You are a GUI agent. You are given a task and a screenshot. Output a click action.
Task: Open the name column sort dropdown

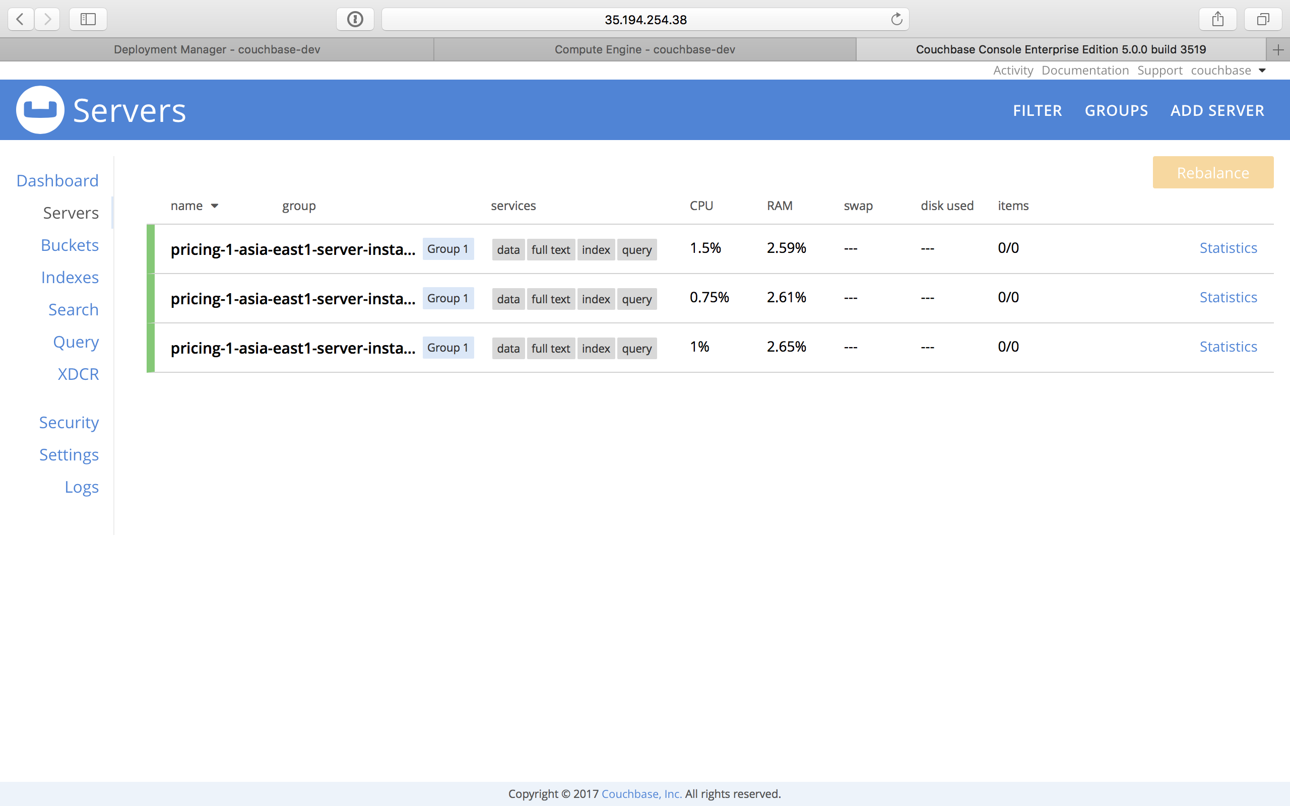[x=215, y=206]
